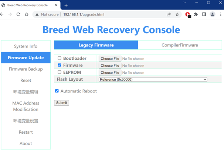The width and height of the screenshot is (224, 151).
Task: Bookmark this page with star icon
Action: point(177,14)
